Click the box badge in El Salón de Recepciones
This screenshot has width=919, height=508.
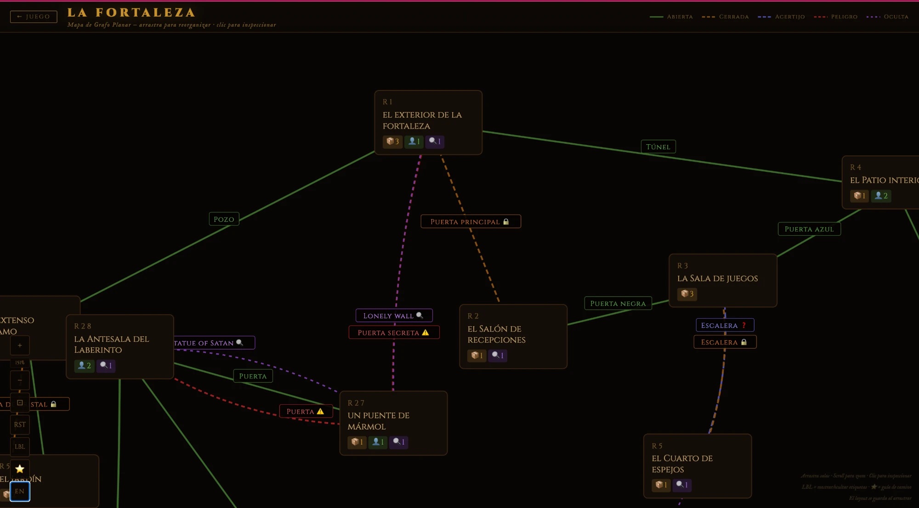pyautogui.click(x=477, y=356)
